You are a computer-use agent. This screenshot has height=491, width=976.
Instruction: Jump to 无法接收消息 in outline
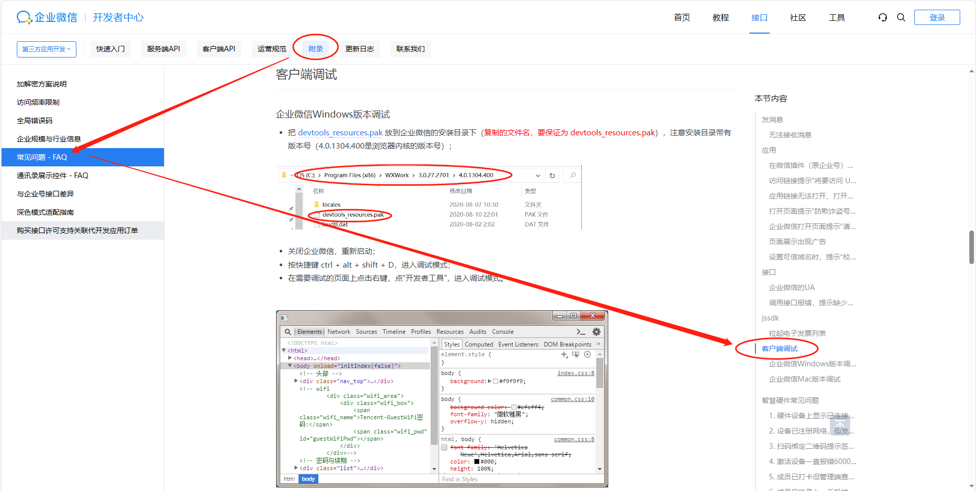tap(790, 135)
